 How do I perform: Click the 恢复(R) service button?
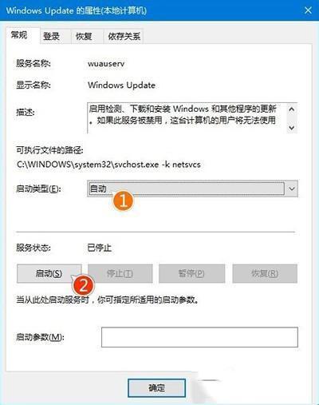pos(265,273)
